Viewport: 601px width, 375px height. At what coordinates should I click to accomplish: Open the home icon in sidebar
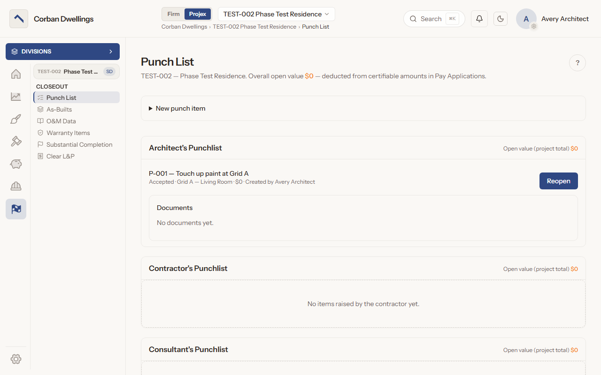[16, 74]
